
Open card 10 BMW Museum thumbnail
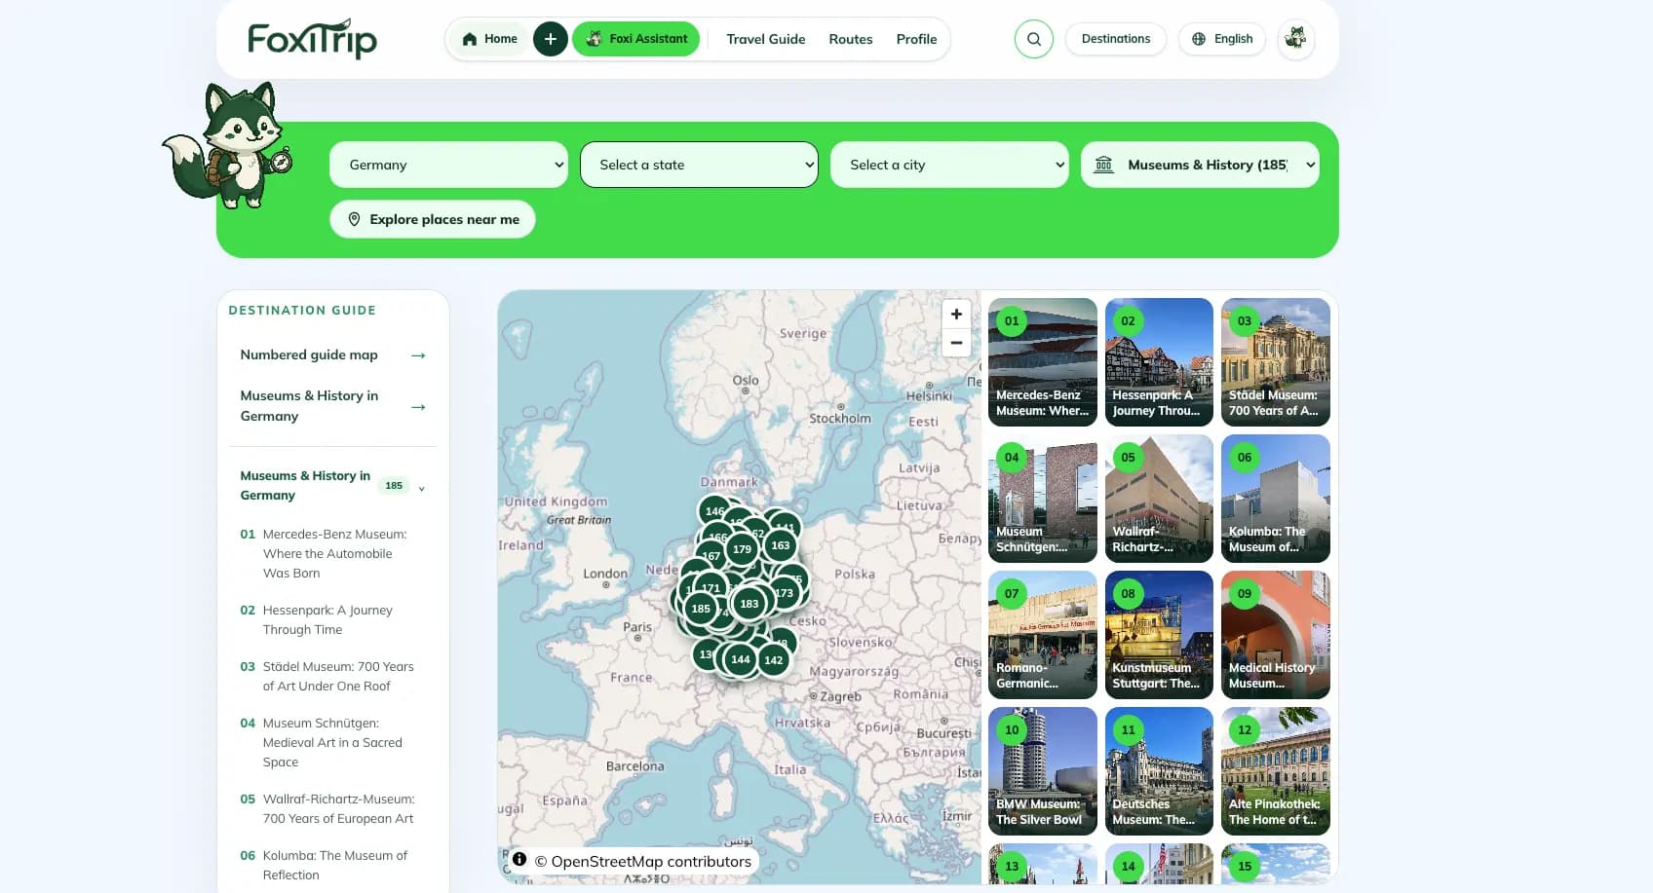[1043, 771]
